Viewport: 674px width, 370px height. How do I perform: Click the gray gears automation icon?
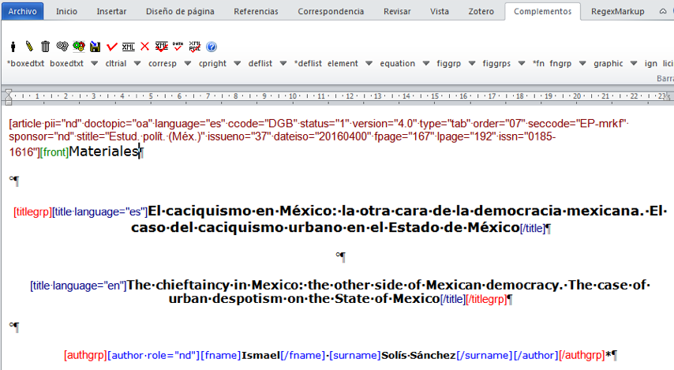(62, 47)
